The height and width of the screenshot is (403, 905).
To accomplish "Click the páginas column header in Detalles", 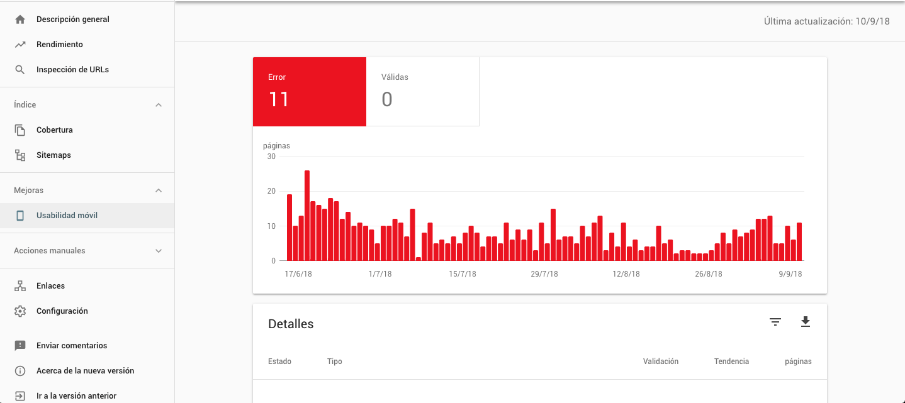I will pyautogui.click(x=798, y=362).
